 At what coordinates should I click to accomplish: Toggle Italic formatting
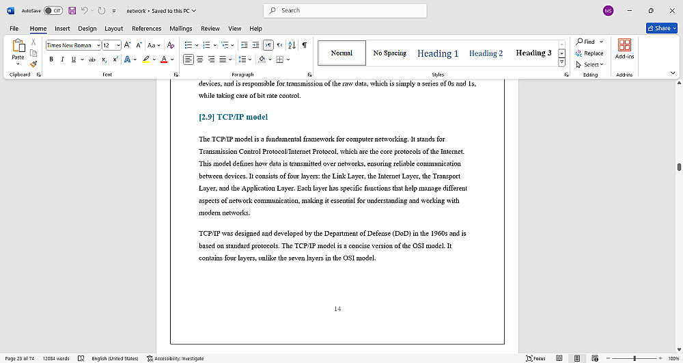(62, 59)
